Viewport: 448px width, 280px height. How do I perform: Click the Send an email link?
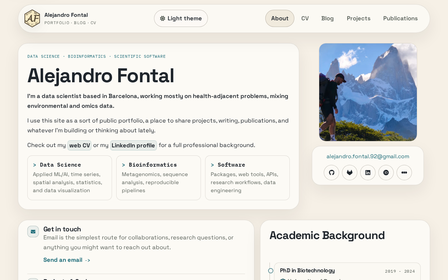[x=67, y=260]
